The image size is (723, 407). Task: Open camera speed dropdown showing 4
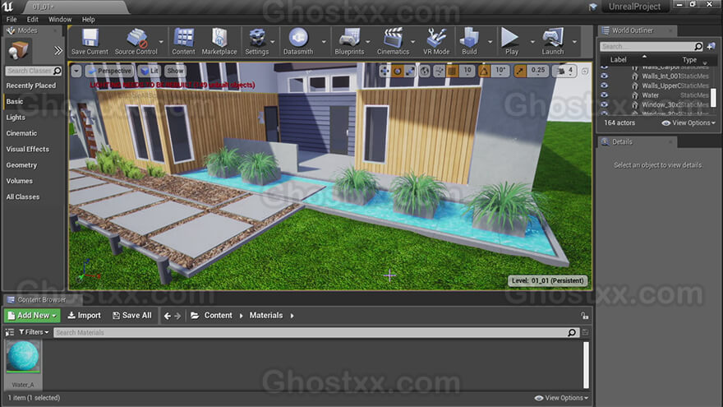coord(565,71)
